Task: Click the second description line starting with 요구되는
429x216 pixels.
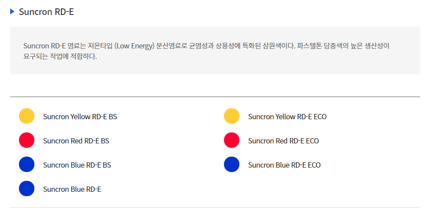Action: tap(60, 56)
